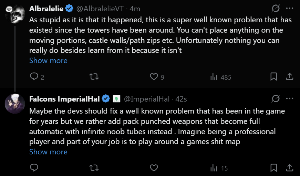Image resolution: width=300 pixels, height=176 pixels.
Task: Bookmark Albralelie's post
Action: 273,77
